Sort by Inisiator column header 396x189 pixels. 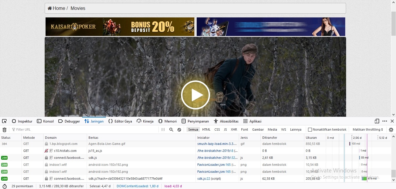pyautogui.click(x=217, y=138)
